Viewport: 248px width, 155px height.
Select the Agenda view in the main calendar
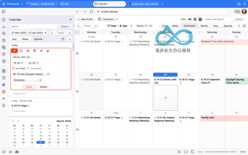228,26
